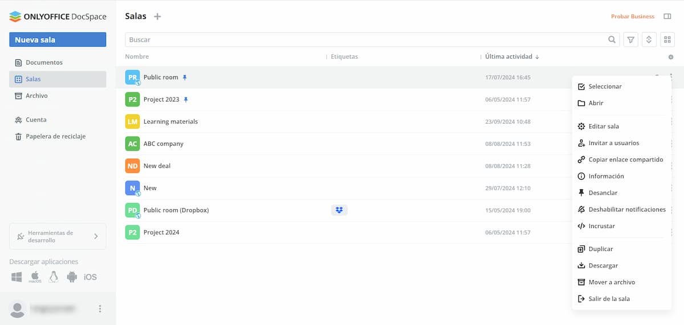Select Editar sala from context menu
This screenshot has width=684, height=325.
(603, 127)
